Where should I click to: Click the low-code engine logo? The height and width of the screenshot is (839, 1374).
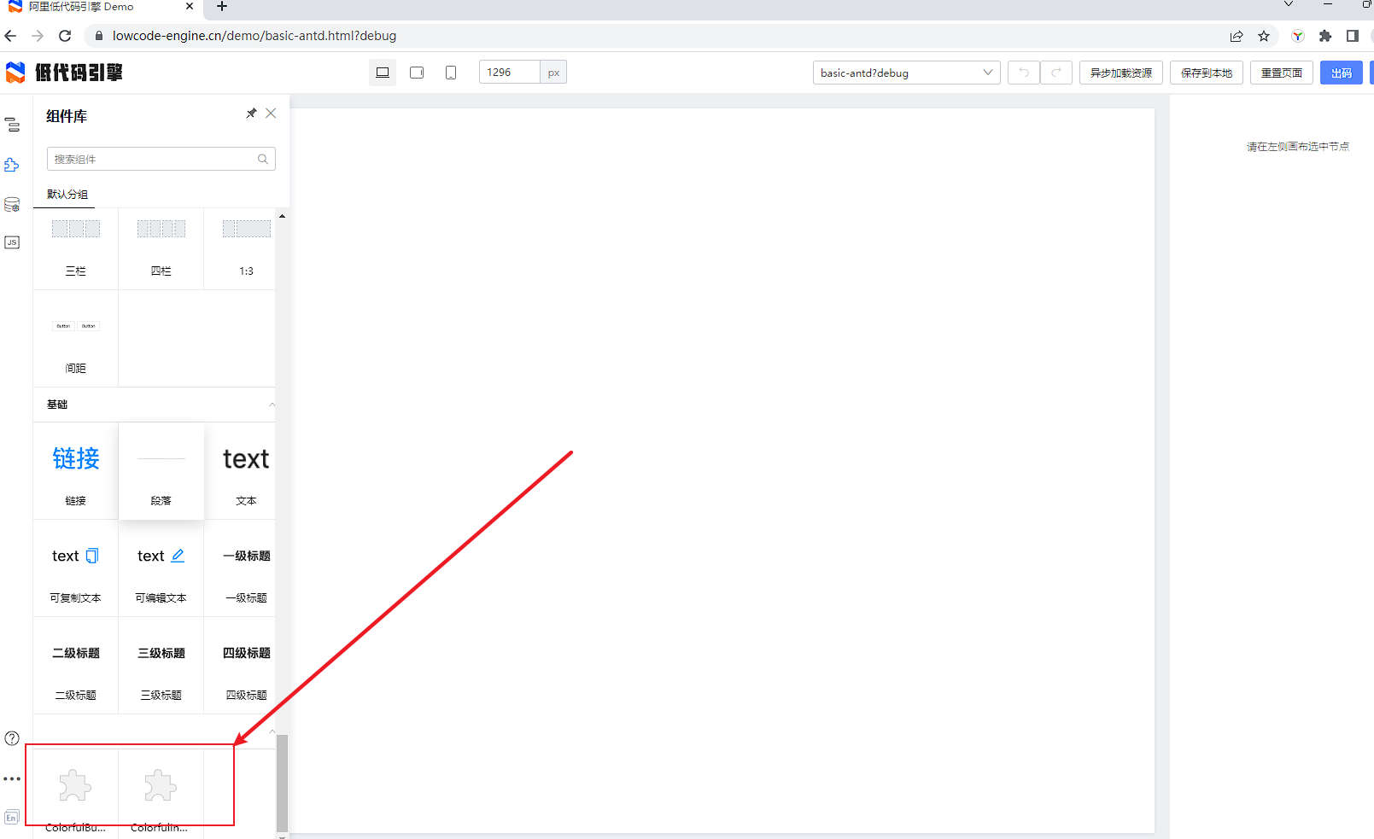pos(64,73)
